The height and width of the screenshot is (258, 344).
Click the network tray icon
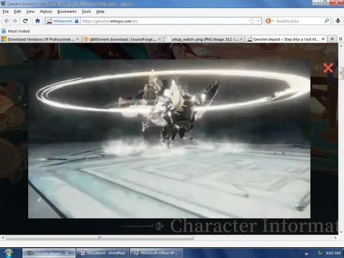point(320,253)
